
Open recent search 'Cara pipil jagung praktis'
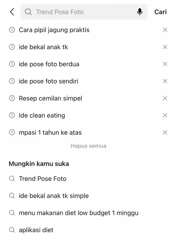coord(54,30)
